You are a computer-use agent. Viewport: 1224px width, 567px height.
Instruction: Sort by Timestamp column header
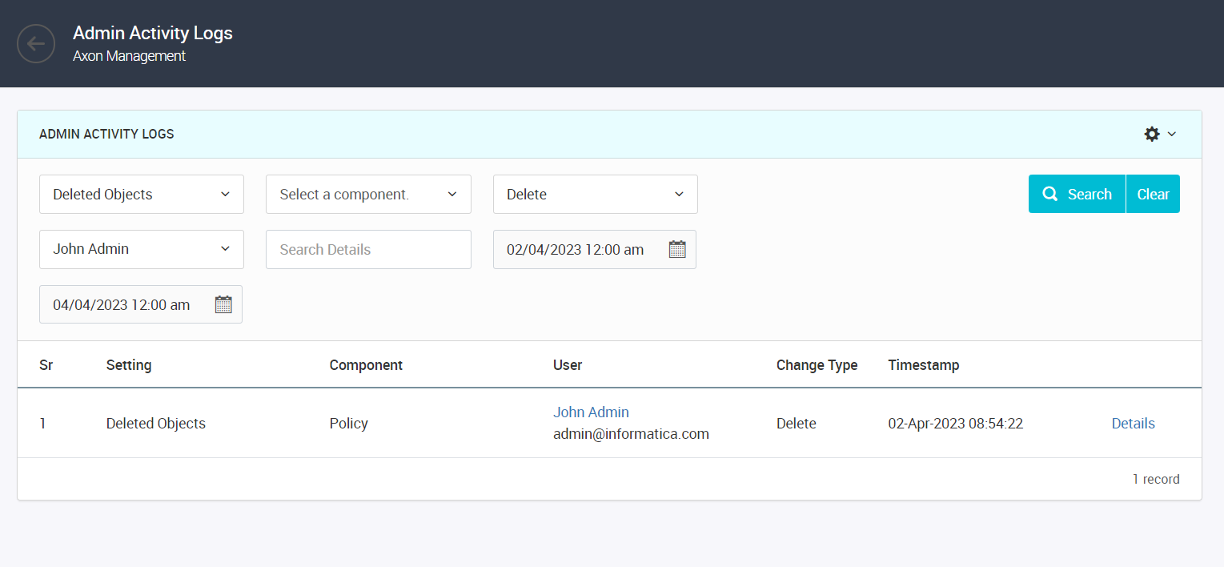tap(924, 364)
